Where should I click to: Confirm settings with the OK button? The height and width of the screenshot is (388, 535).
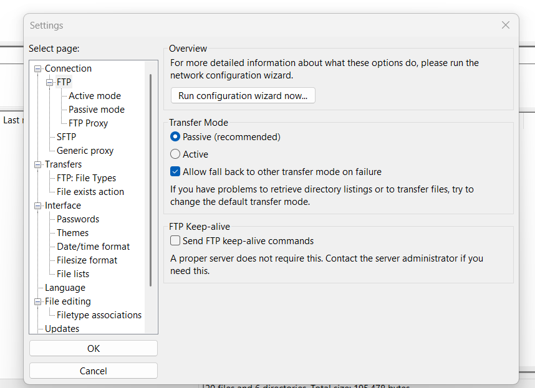click(x=93, y=348)
